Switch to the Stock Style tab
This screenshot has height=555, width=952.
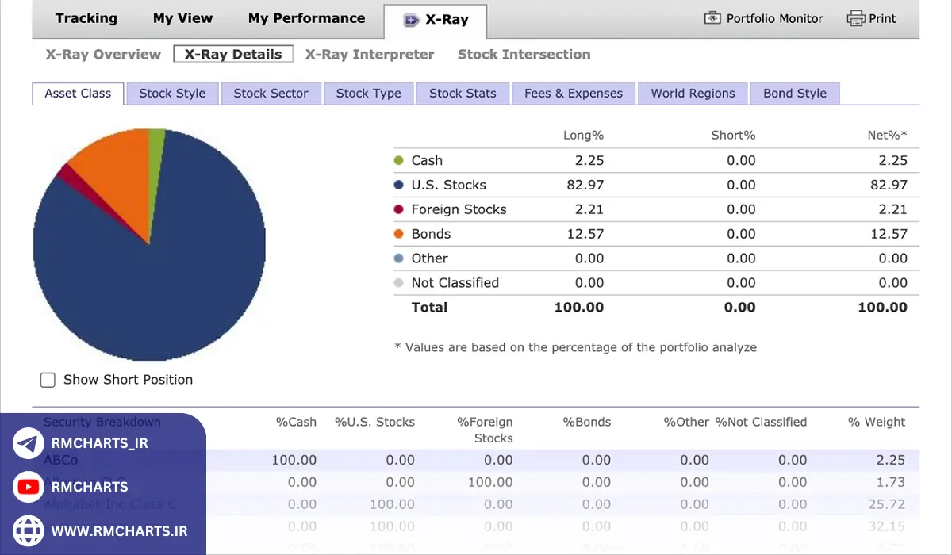click(x=172, y=94)
